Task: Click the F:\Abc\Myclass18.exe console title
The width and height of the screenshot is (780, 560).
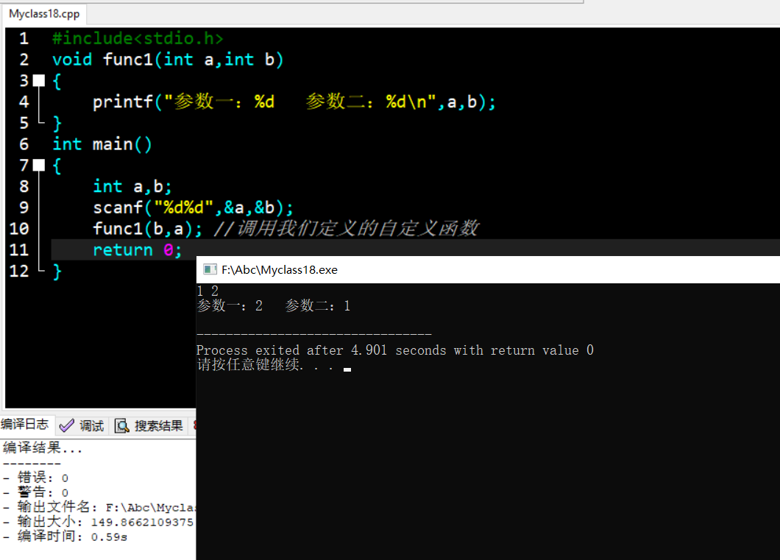Action: pyautogui.click(x=280, y=270)
